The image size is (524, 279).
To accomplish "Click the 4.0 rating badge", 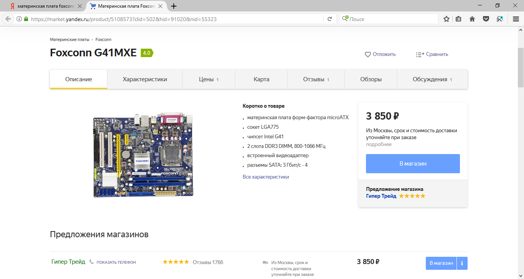I will tap(147, 53).
